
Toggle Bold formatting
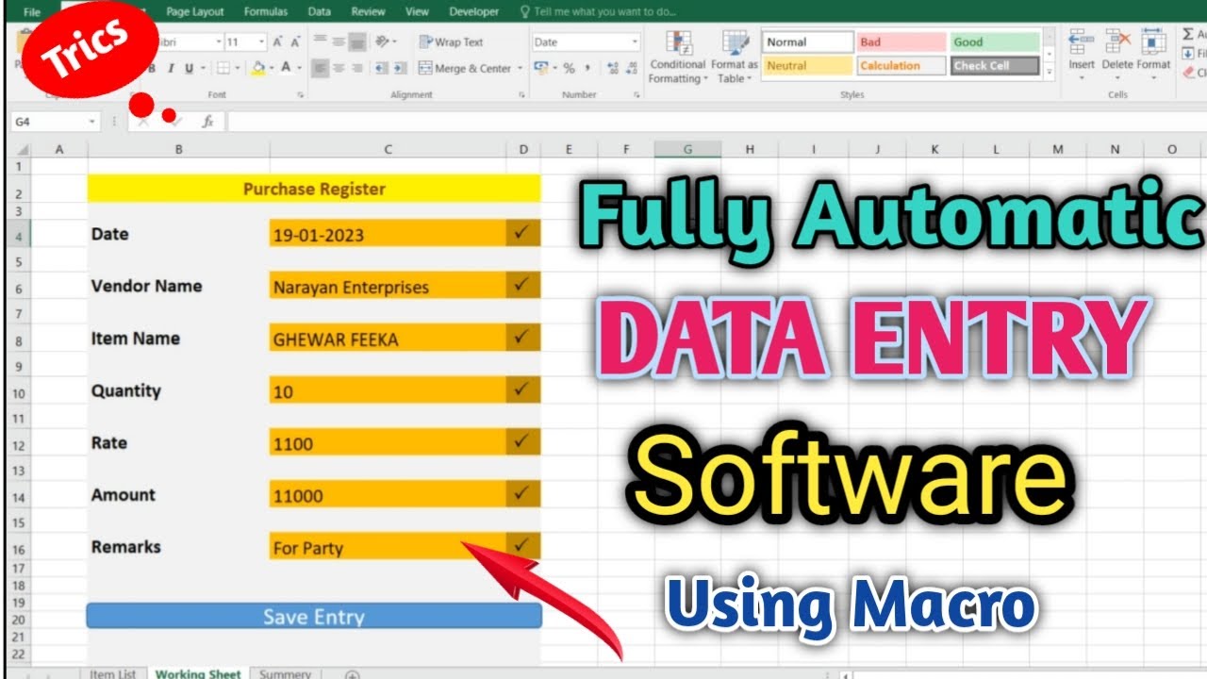coord(153,68)
